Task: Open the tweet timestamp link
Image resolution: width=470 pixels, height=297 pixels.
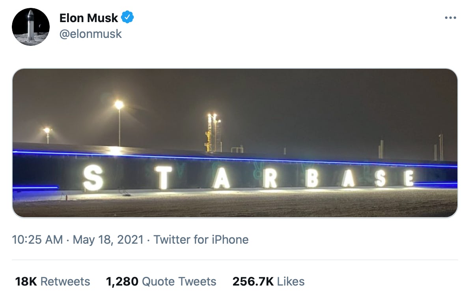Action: pos(37,239)
